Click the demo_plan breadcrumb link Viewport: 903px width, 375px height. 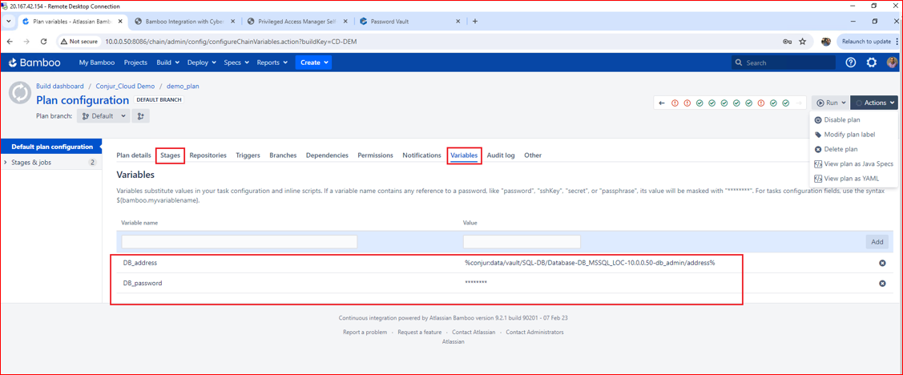tap(183, 86)
